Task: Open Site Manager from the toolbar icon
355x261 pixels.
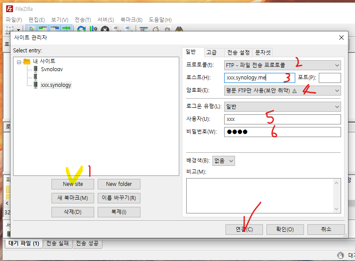Action: point(9,29)
